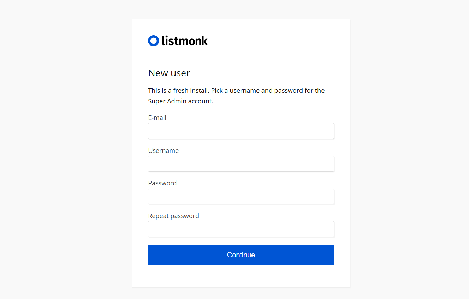Click the E-mail field label
This screenshot has width=469, height=299.
click(x=157, y=118)
